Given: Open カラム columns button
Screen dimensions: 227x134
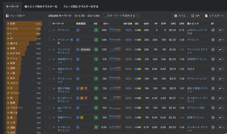Looking at the screenshot, I should coord(180,16).
